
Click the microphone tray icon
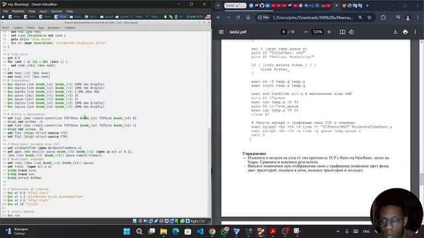click(x=346, y=231)
